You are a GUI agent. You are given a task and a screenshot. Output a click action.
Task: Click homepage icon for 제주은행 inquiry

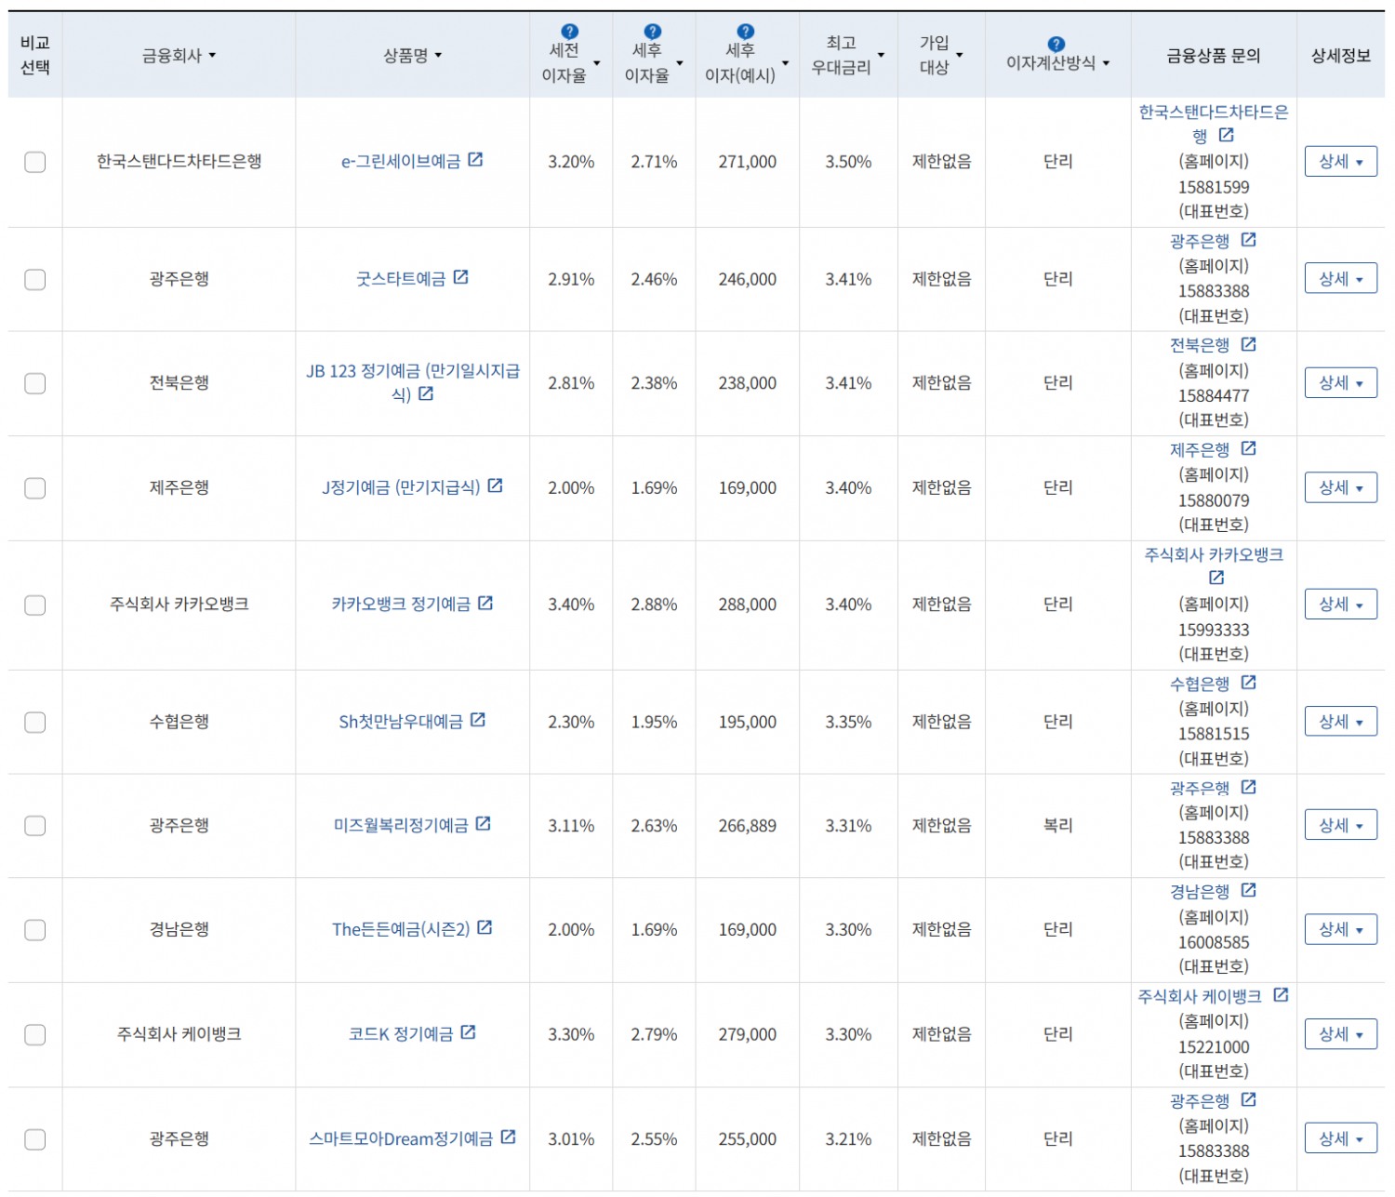point(1249,448)
